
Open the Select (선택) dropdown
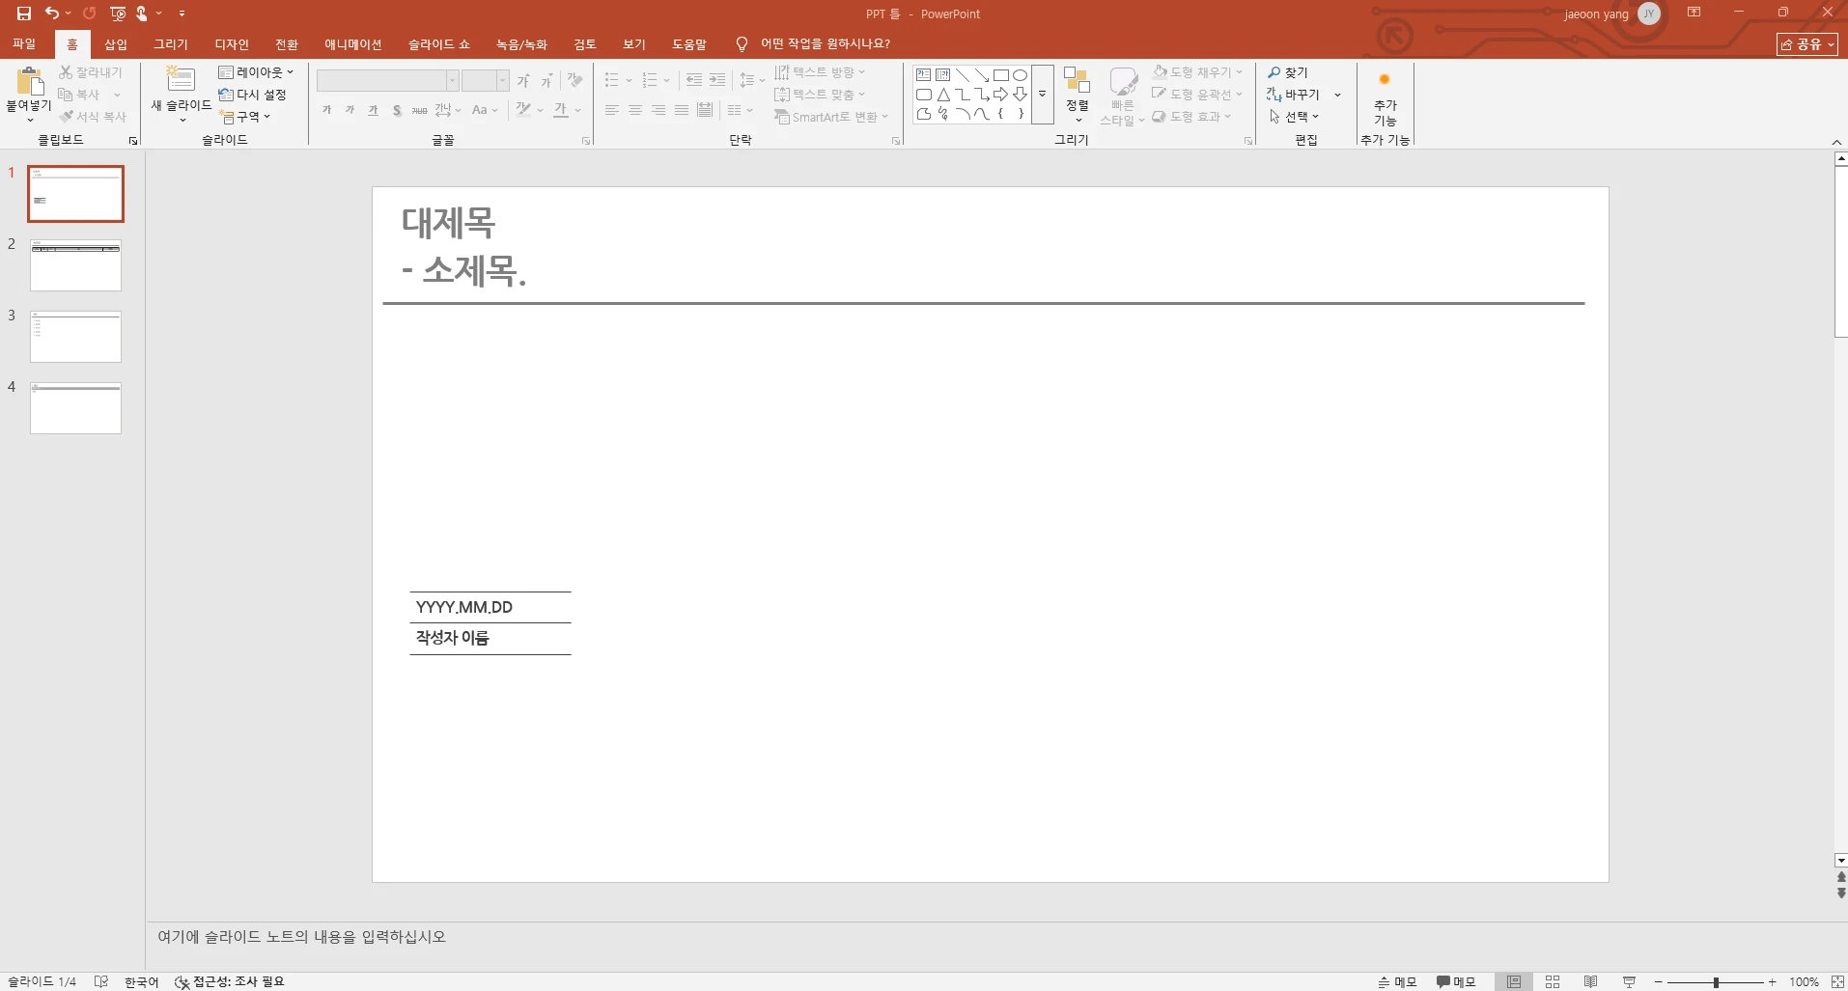[1294, 117]
